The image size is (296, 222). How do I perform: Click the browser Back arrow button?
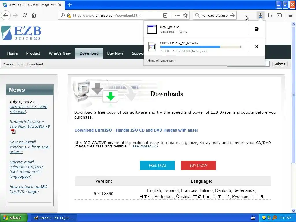6,15
